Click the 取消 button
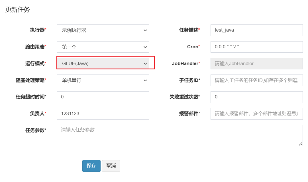The image size is (308, 182). [111, 166]
